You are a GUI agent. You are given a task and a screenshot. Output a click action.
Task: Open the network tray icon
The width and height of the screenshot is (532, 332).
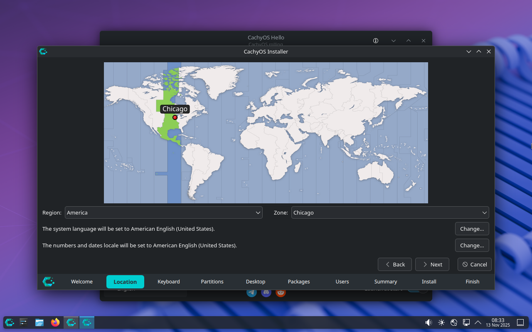click(x=466, y=322)
